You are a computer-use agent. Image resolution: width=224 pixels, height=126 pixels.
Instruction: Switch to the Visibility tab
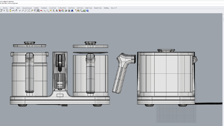[36, 8]
